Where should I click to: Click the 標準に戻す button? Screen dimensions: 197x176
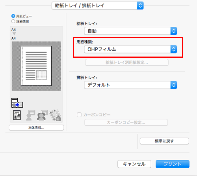pos(164,141)
